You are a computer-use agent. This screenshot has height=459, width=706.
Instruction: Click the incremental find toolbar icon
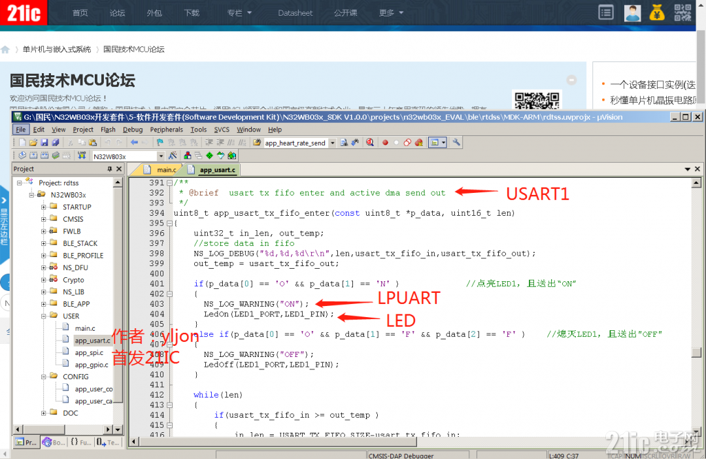[x=356, y=143]
